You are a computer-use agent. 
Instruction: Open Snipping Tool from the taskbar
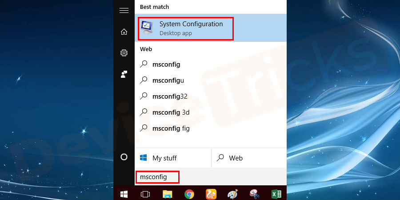point(255,194)
